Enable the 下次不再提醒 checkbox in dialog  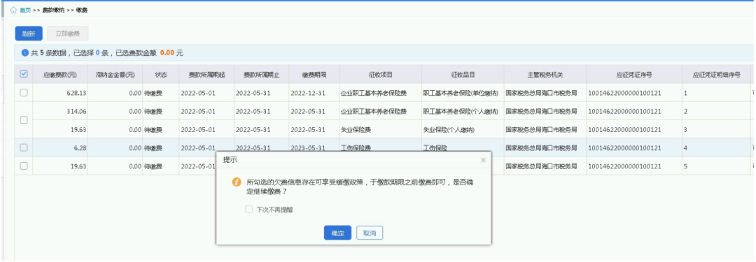(248, 210)
